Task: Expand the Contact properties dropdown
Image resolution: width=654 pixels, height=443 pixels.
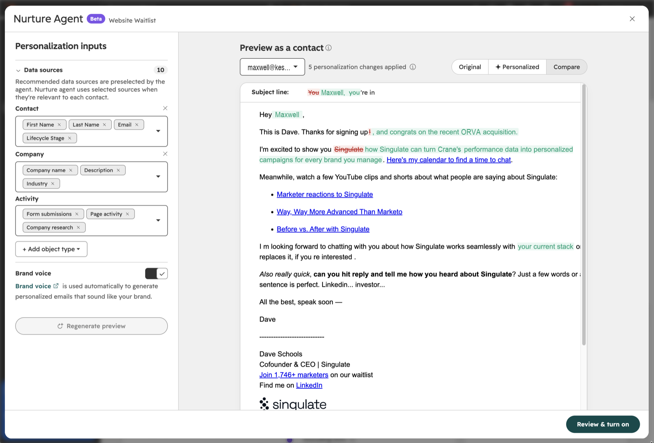Action: (158, 131)
